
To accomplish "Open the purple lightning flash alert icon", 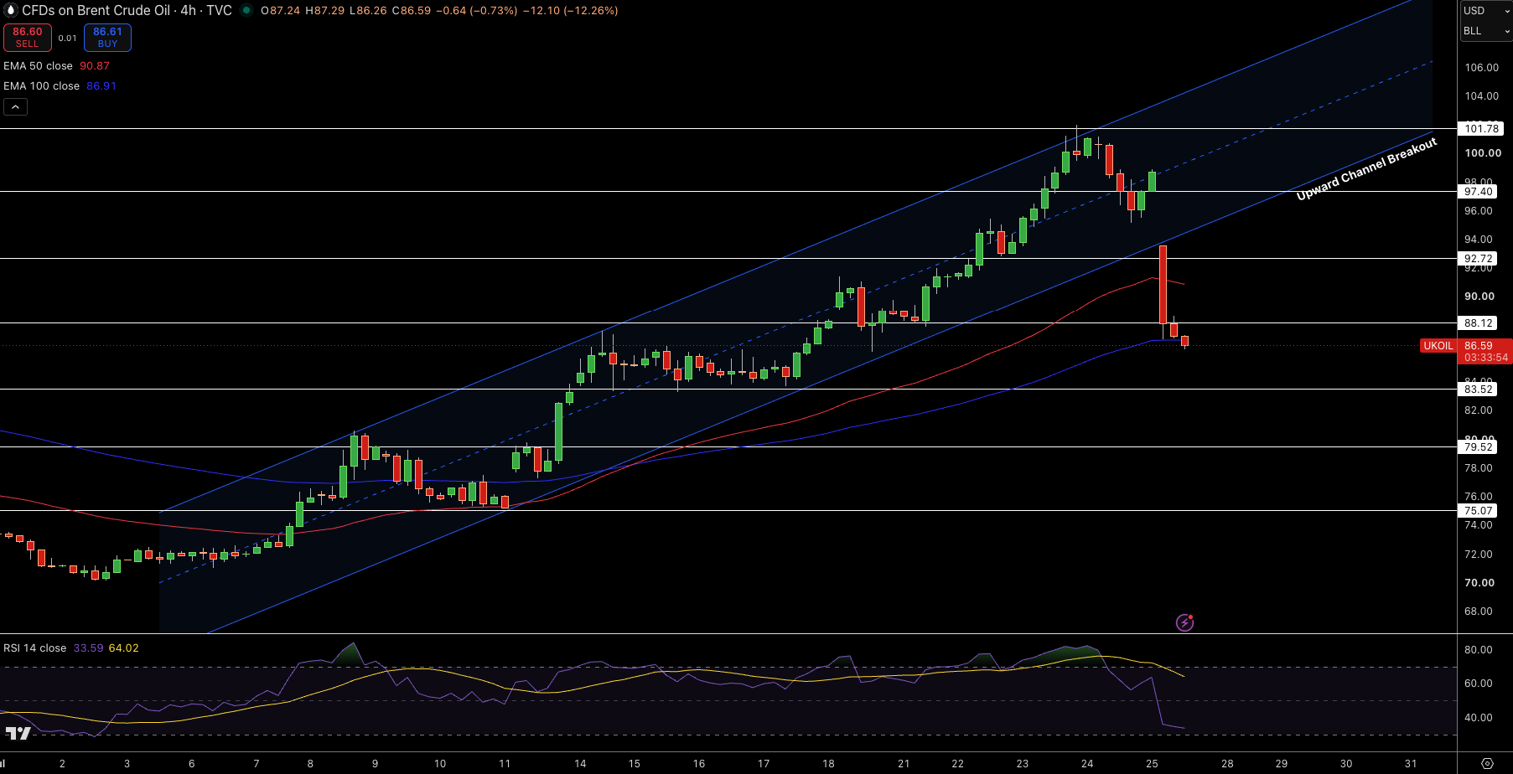I will pos(1184,622).
